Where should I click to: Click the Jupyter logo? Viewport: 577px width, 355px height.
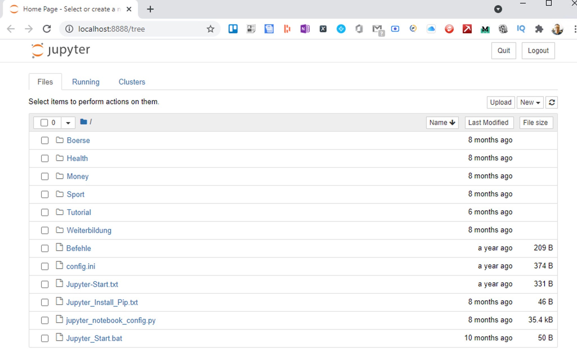61,50
